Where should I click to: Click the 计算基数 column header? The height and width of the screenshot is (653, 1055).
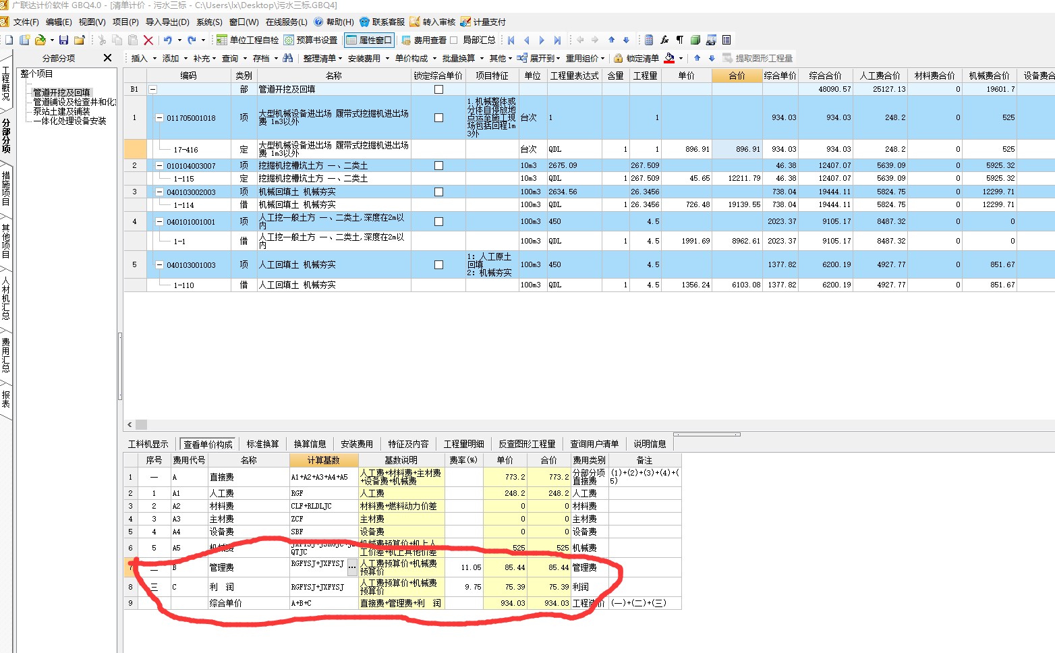(x=323, y=460)
